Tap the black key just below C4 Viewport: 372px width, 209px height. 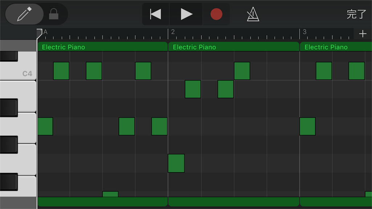pos(9,108)
